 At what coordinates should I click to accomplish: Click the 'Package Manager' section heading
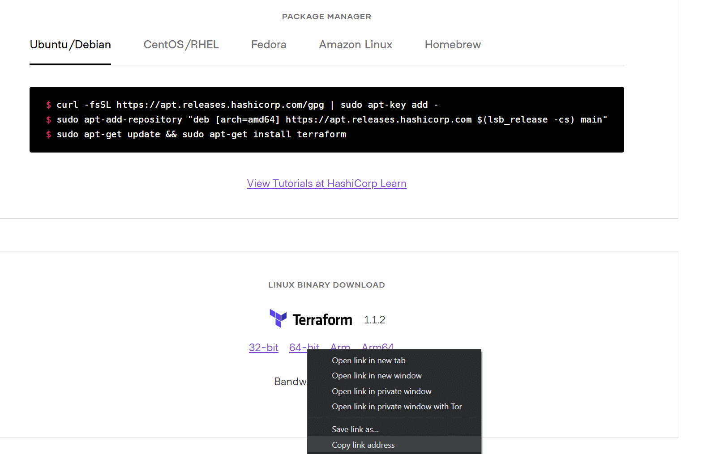pos(326,17)
